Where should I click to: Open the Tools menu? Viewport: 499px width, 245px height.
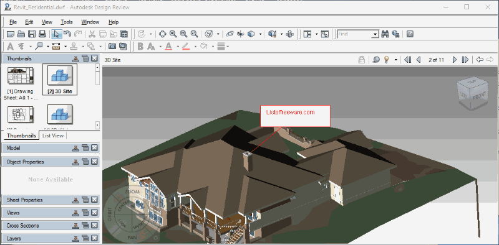(67, 22)
